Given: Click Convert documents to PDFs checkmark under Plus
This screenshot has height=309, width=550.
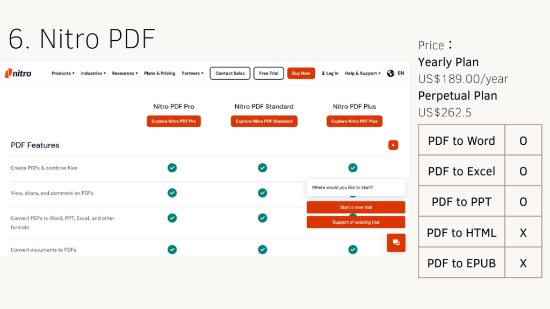Looking at the screenshot, I should coord(353,249).
